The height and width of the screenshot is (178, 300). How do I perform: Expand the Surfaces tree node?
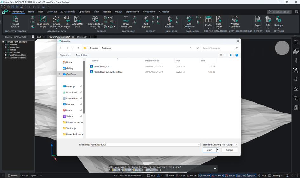click(5, 44)
